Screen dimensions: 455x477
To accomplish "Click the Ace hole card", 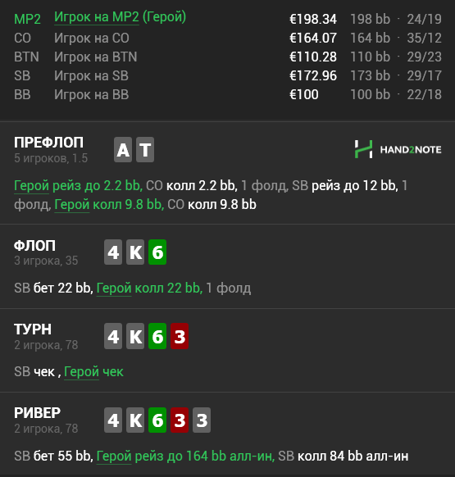I will click(x=123, y=149).
